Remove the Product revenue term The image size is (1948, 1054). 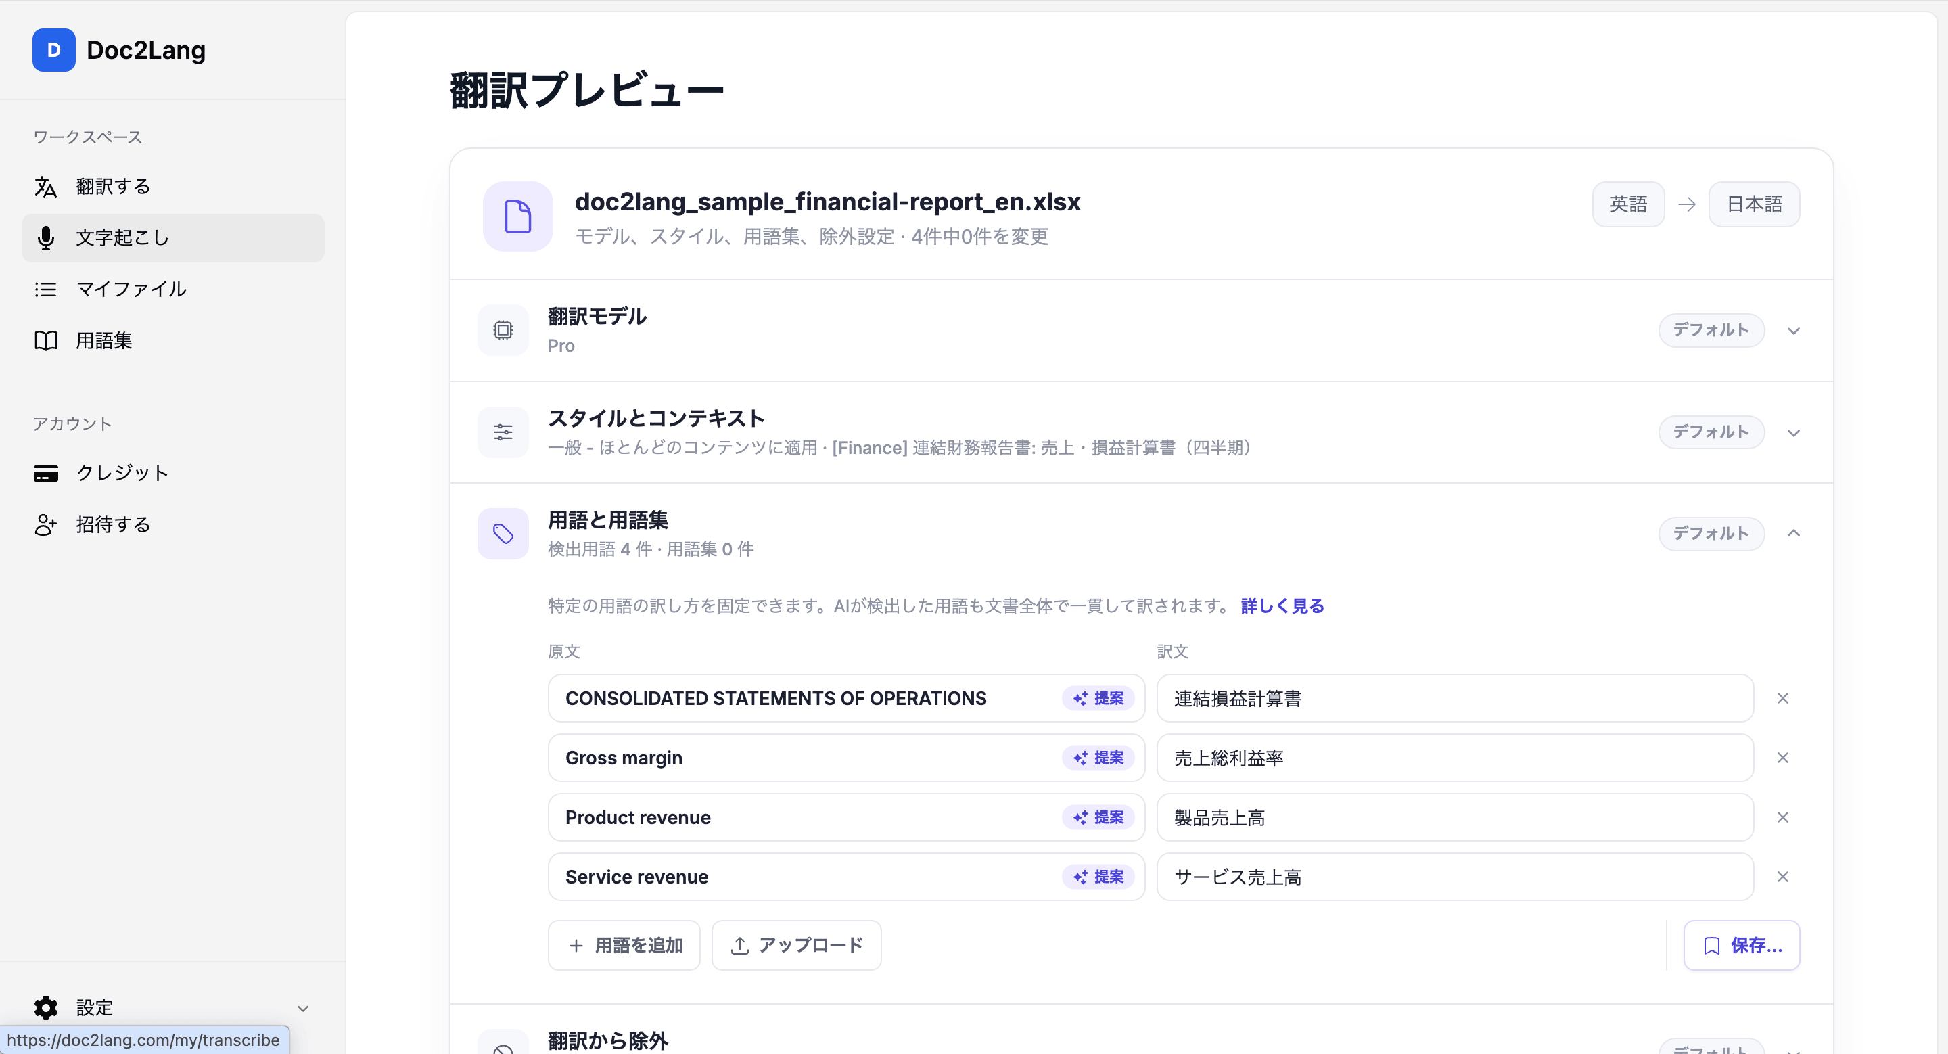coord(1782,817)
